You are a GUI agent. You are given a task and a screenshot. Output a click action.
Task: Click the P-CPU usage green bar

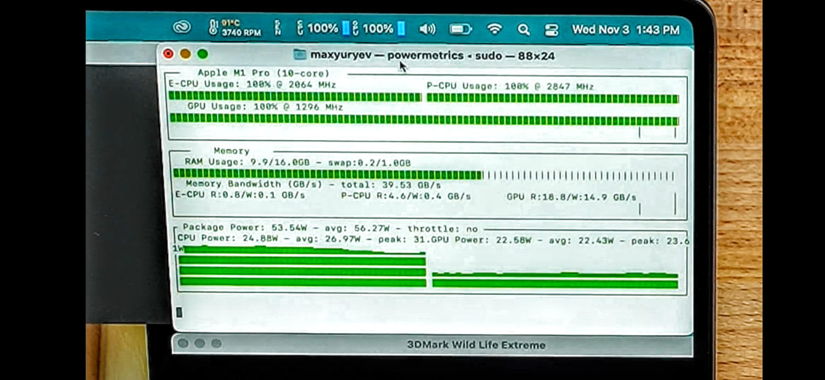[x=552, y=99]
